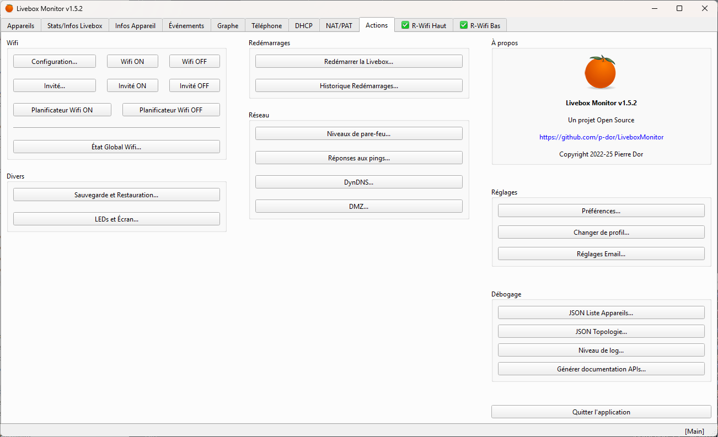Click Redémarrer la Livebox...

click(x=359, y=61)
